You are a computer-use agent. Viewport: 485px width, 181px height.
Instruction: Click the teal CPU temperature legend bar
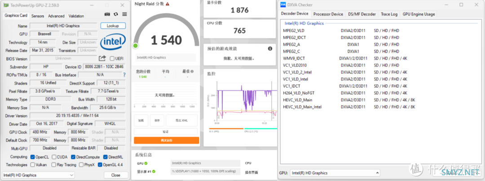pyautogui.click(x=260, y=129)
